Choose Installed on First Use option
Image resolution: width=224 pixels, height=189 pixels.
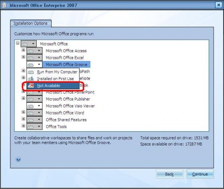[53, 79]
